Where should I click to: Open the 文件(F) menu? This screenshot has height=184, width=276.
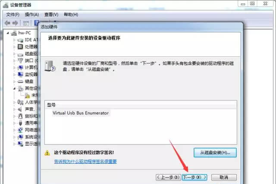13,14
